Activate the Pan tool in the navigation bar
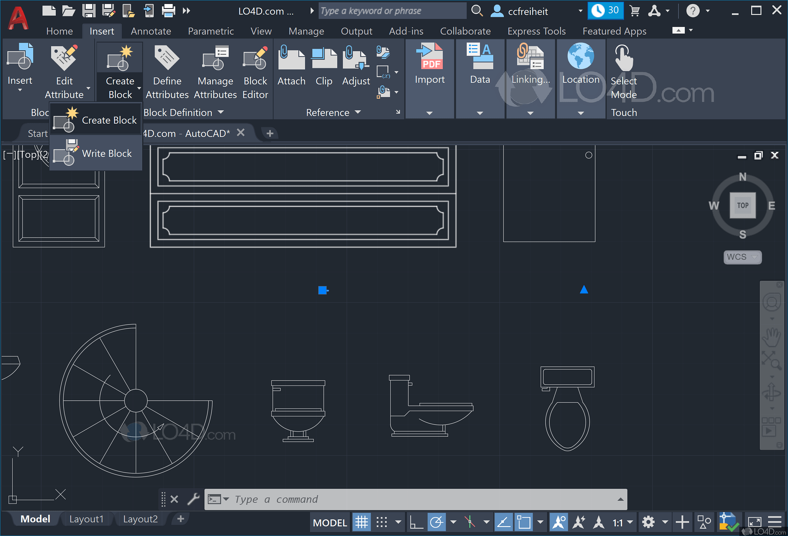Viewport: 788px width, 536px height. [772, 337]
